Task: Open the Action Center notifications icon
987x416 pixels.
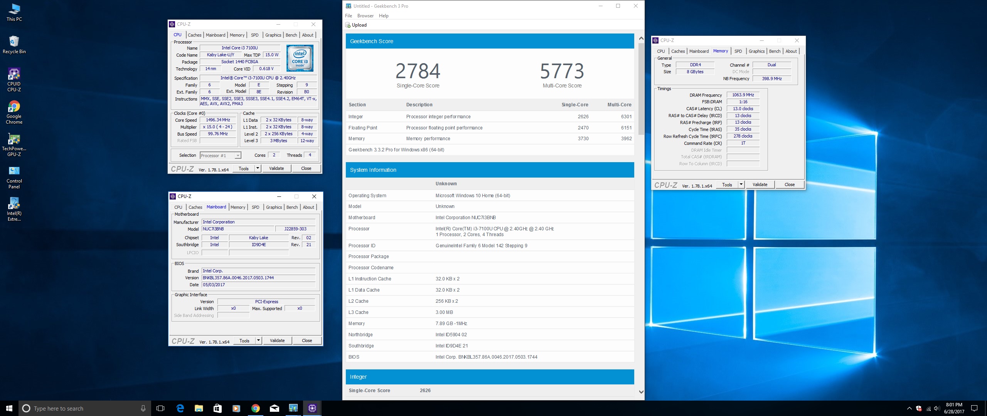Action: click(974, 408)
